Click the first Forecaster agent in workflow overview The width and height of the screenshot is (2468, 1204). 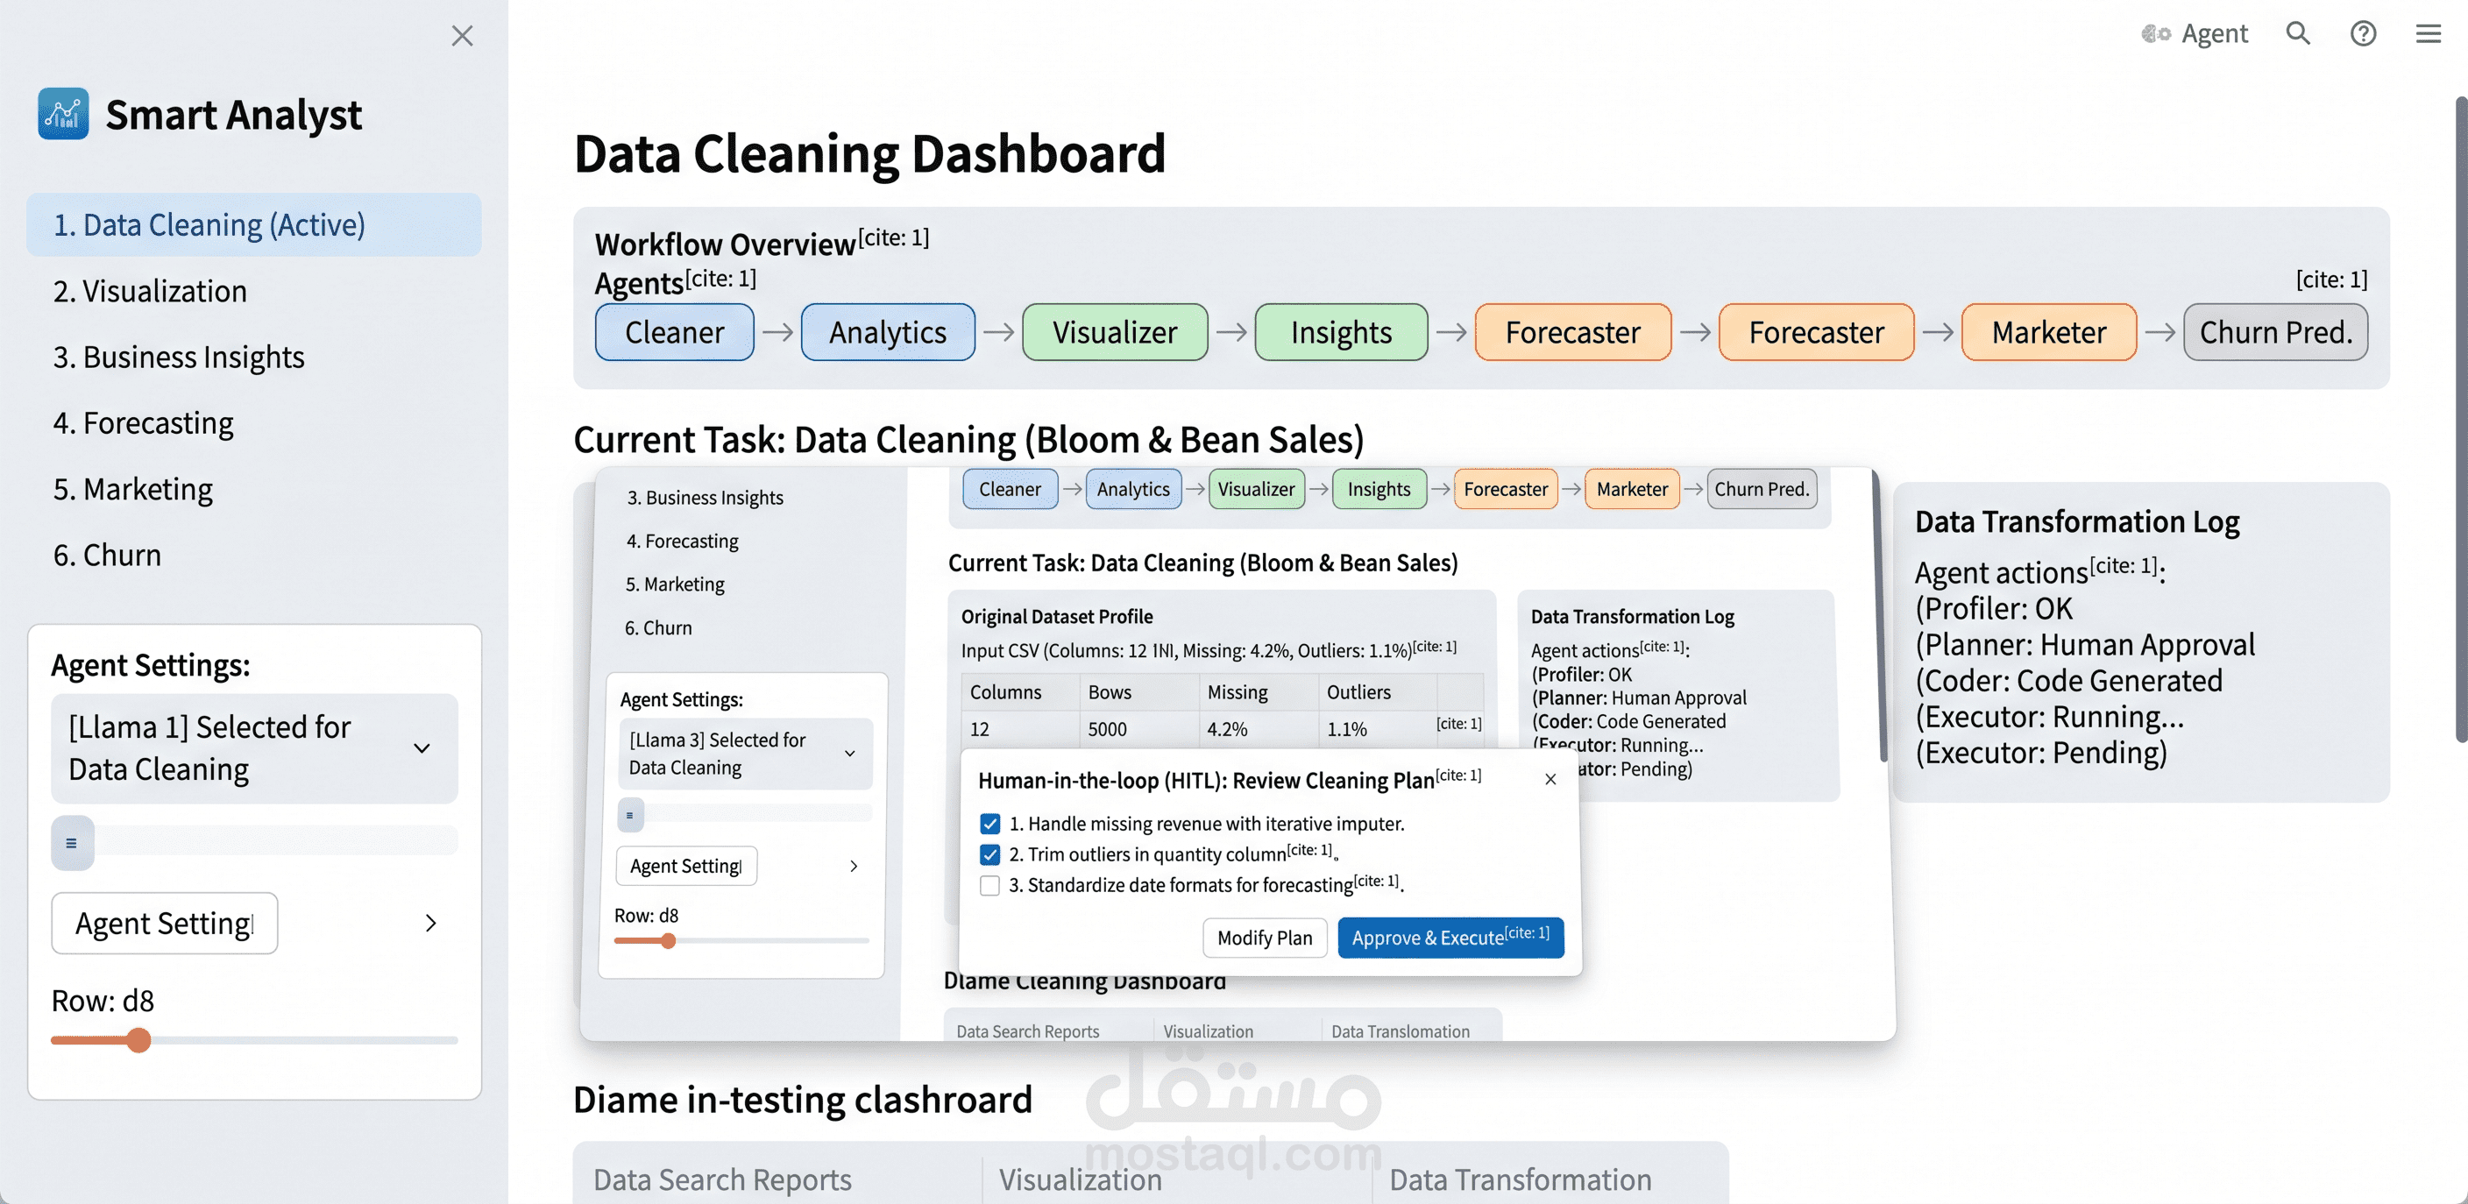pyautogui.click(x=1572, y=332)
